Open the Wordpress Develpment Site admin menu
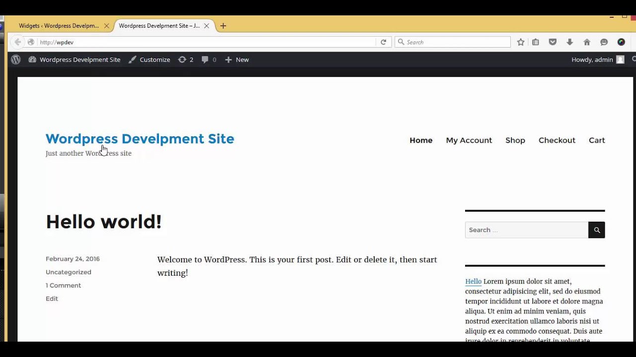Screen dimensions: 636x357 click(75, 59)
